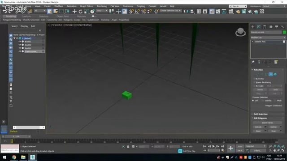Enable the By Vertex checkbox
The image size is (287, 161).
254,79
